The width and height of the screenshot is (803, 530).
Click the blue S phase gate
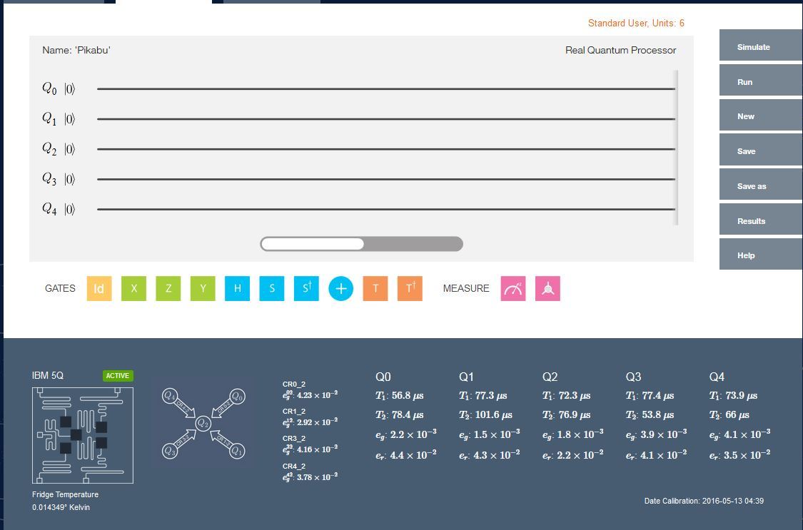[272, 288]
